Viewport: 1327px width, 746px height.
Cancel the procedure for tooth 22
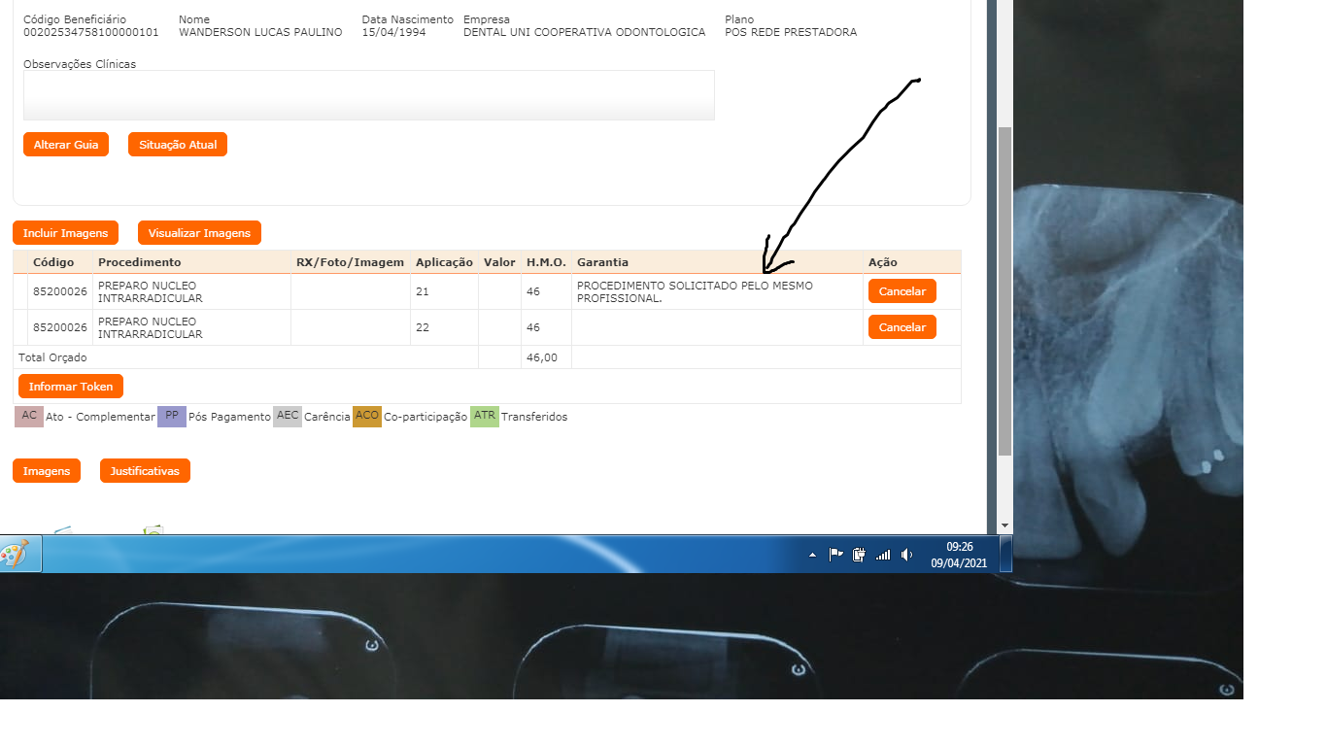[902, 327]
